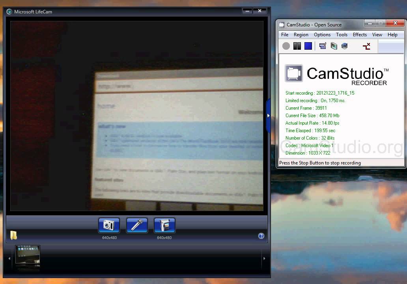Click the Microsoft LifeCam title icon
Image resolution: width=407 pixels, height=284 pixels.
tap(9, 12)
